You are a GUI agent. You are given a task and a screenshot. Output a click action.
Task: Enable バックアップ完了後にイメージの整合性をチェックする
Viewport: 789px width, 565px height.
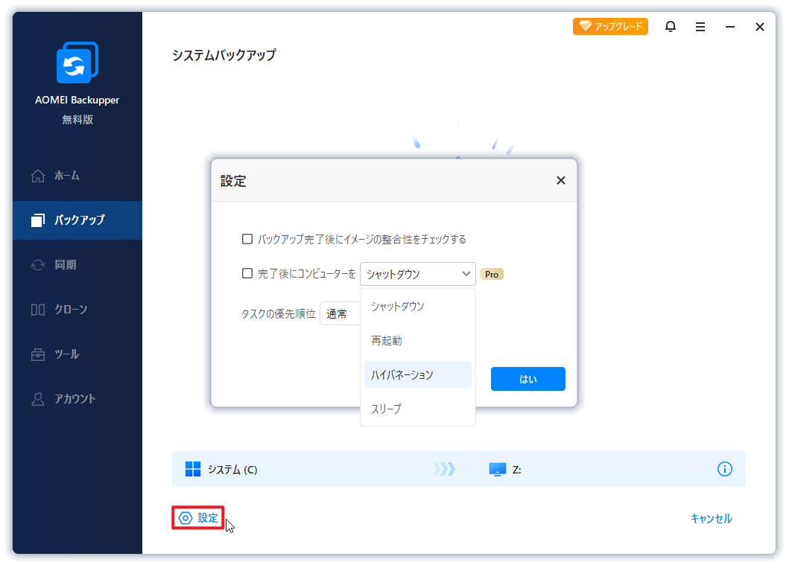247,239
